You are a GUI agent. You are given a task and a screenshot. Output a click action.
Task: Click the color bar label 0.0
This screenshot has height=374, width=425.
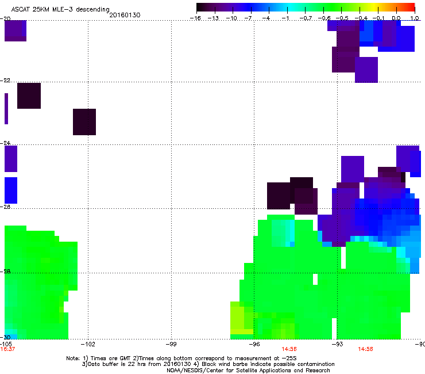396,18
